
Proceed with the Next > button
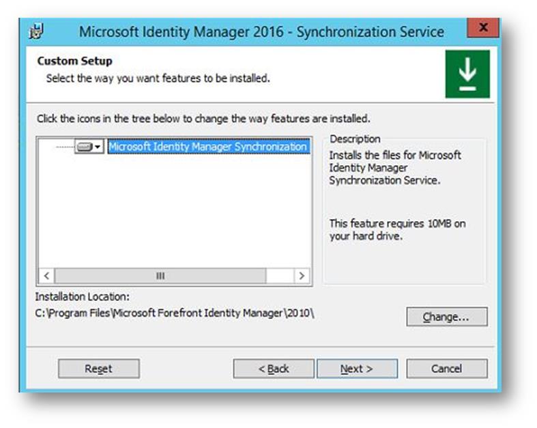pyautogui.click(x=357, y=369)
